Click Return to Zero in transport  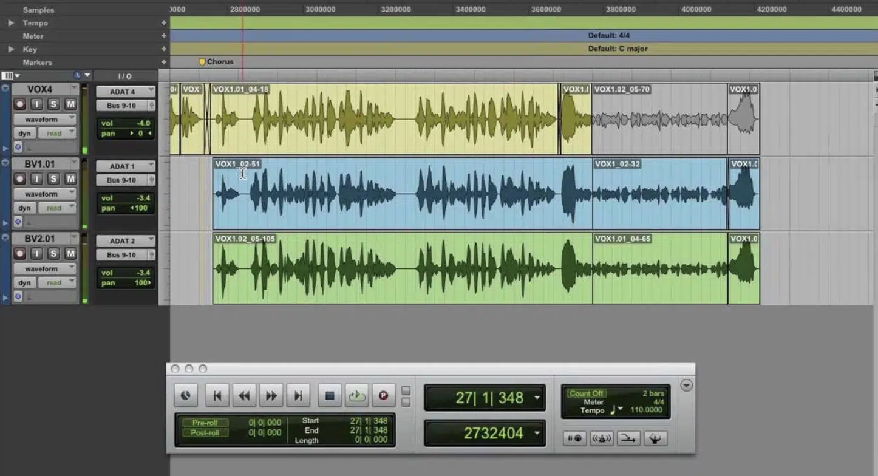[x=217, y=395]
